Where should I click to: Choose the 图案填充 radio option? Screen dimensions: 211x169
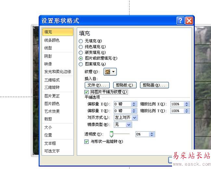click(81, 64)
